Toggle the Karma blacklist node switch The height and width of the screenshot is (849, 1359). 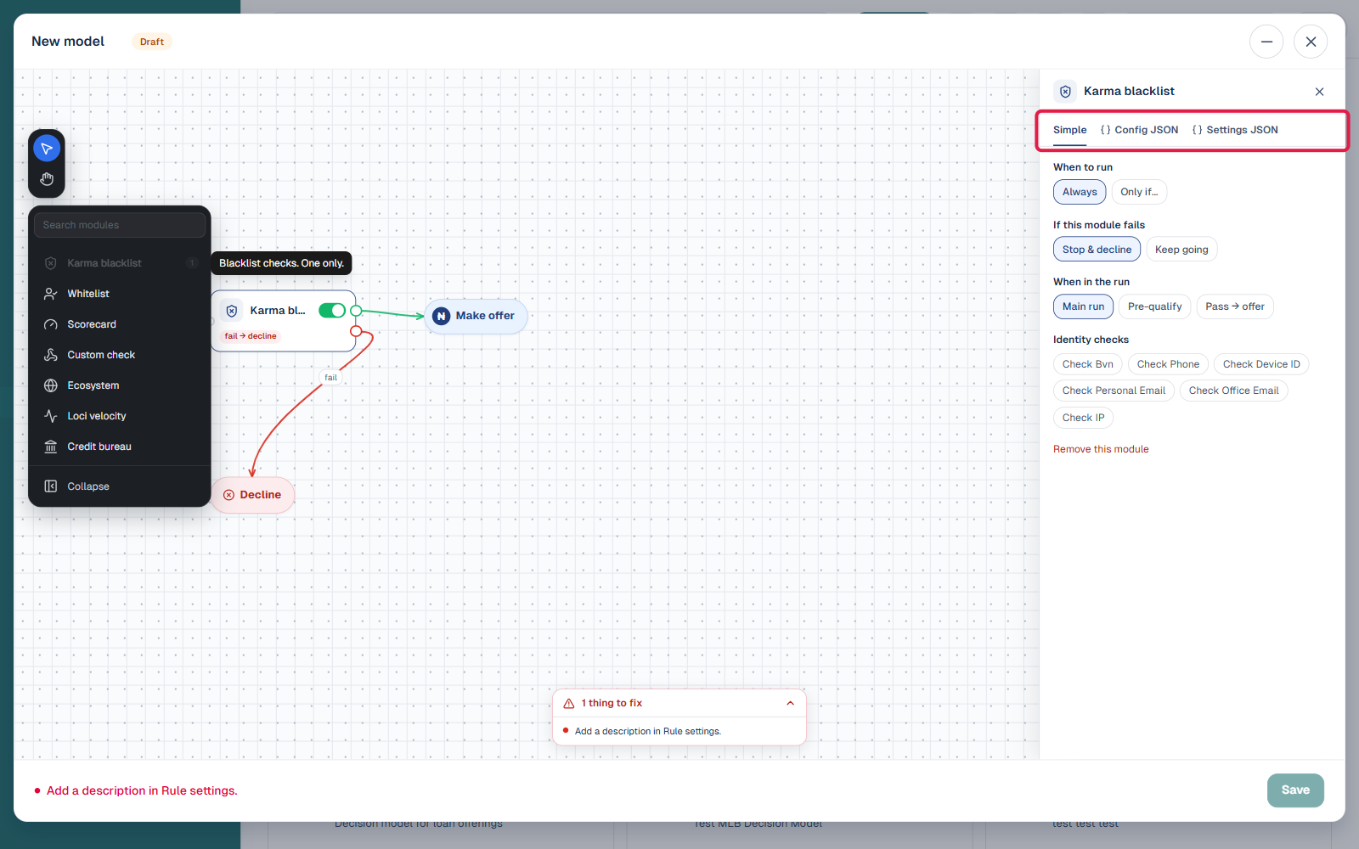pyautogui.click(x=332, y=311)
